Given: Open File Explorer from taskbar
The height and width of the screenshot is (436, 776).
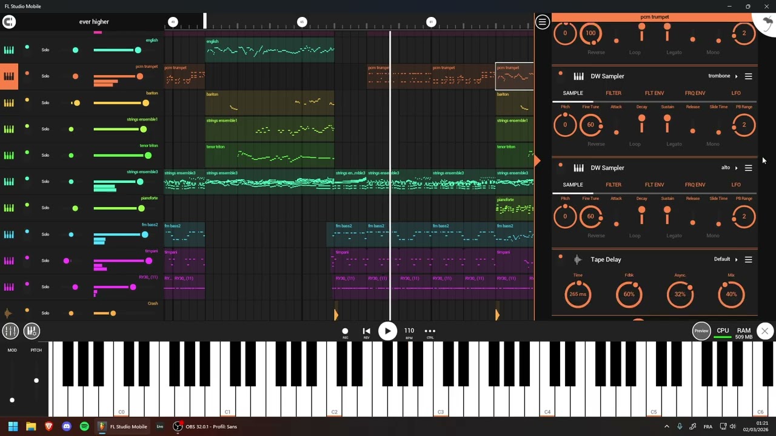Looking at the screenshot, I should (x=31, y=426).
